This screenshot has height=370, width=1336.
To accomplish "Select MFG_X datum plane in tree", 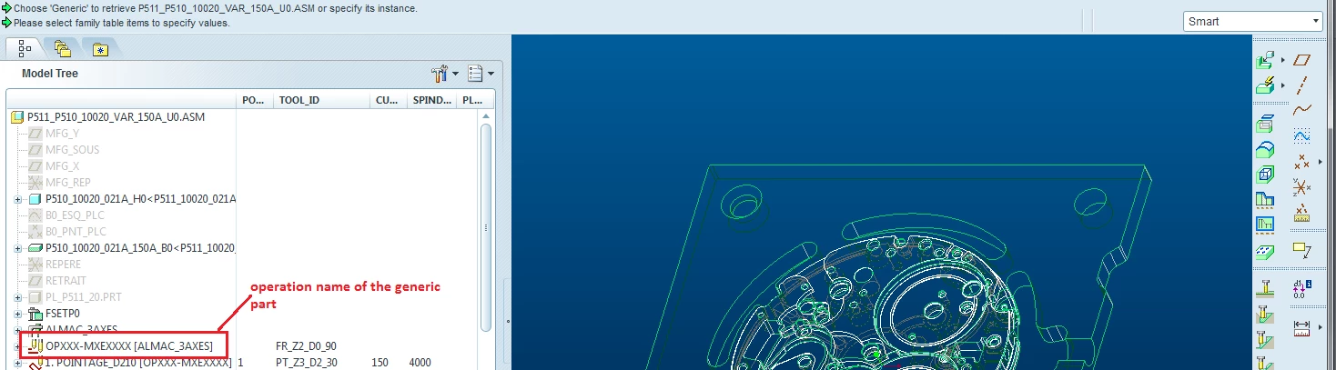I will (x=62, y=166).
